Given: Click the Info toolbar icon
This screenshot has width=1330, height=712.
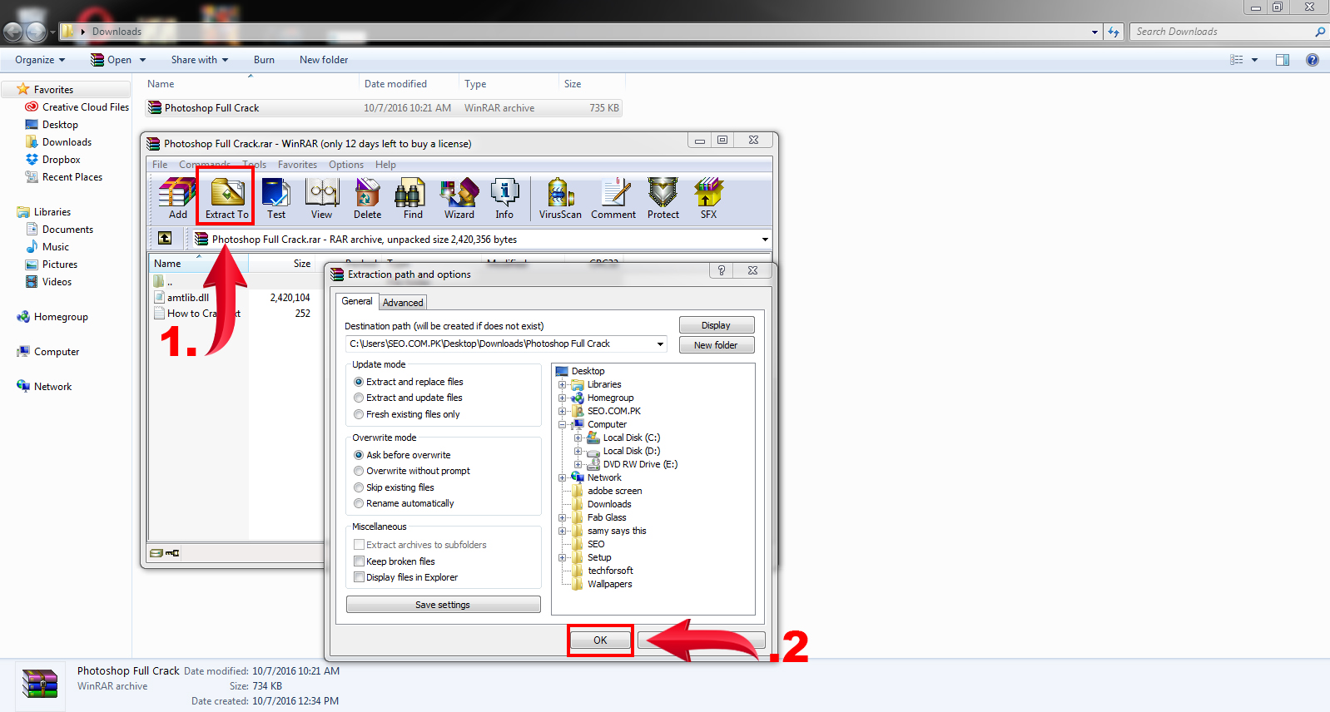Looking at the screenshot, I should pos(504,199).
